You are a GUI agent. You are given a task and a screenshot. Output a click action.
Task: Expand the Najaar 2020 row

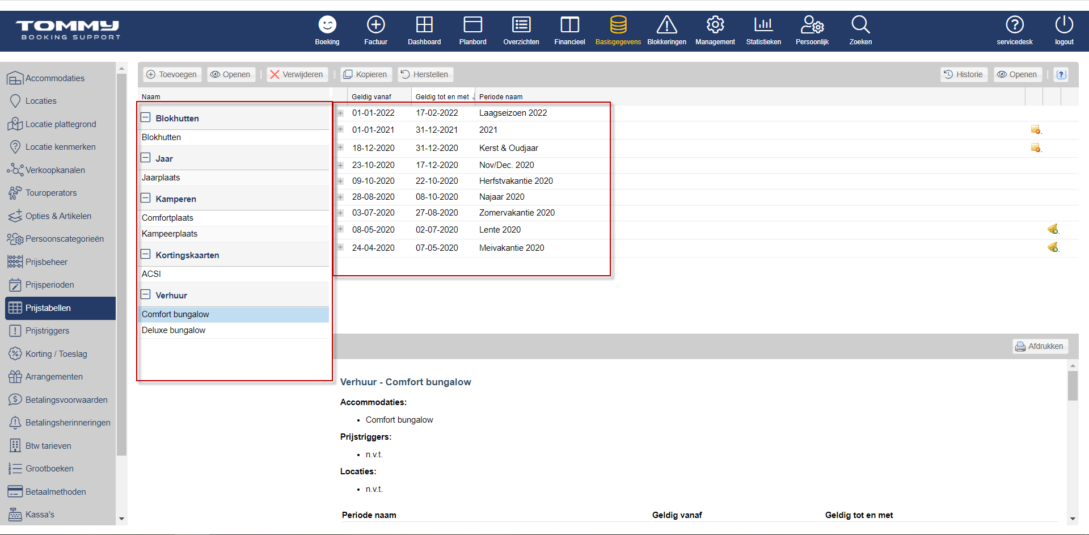point(340,197)
